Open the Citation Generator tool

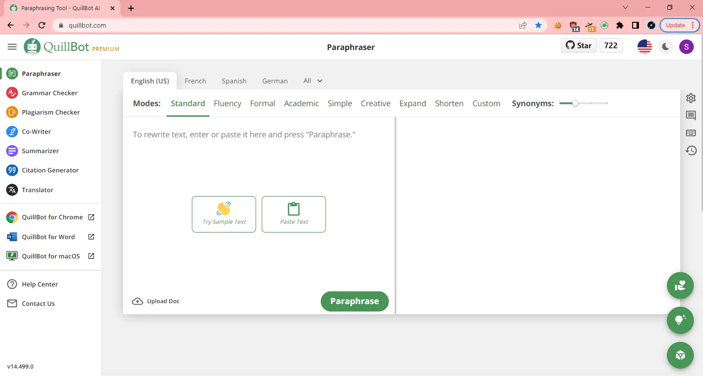50,170
